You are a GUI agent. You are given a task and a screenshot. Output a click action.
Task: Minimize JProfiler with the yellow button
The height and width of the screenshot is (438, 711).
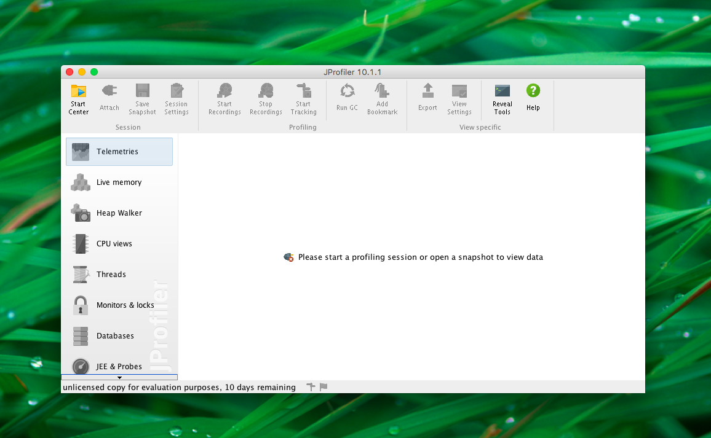(82, 72)
